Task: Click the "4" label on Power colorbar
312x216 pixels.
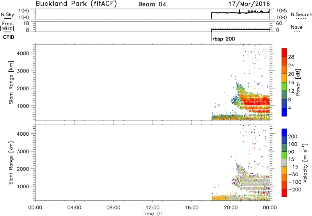Action: pos(290,108)
